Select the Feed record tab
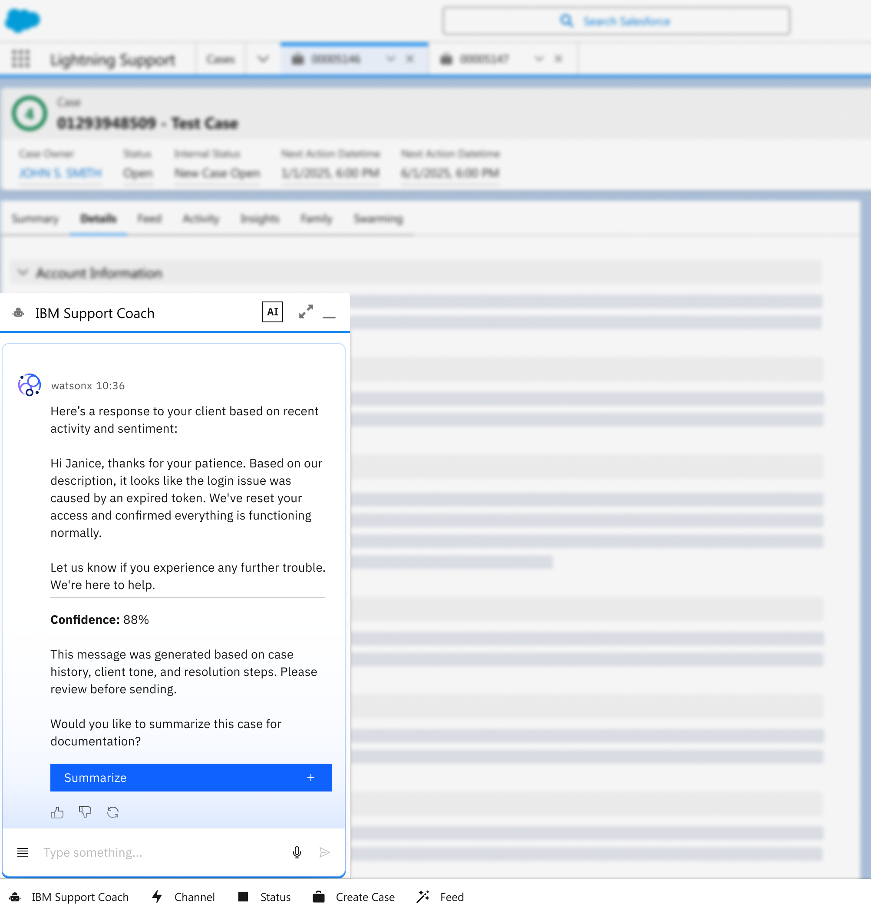 point(149,218)
